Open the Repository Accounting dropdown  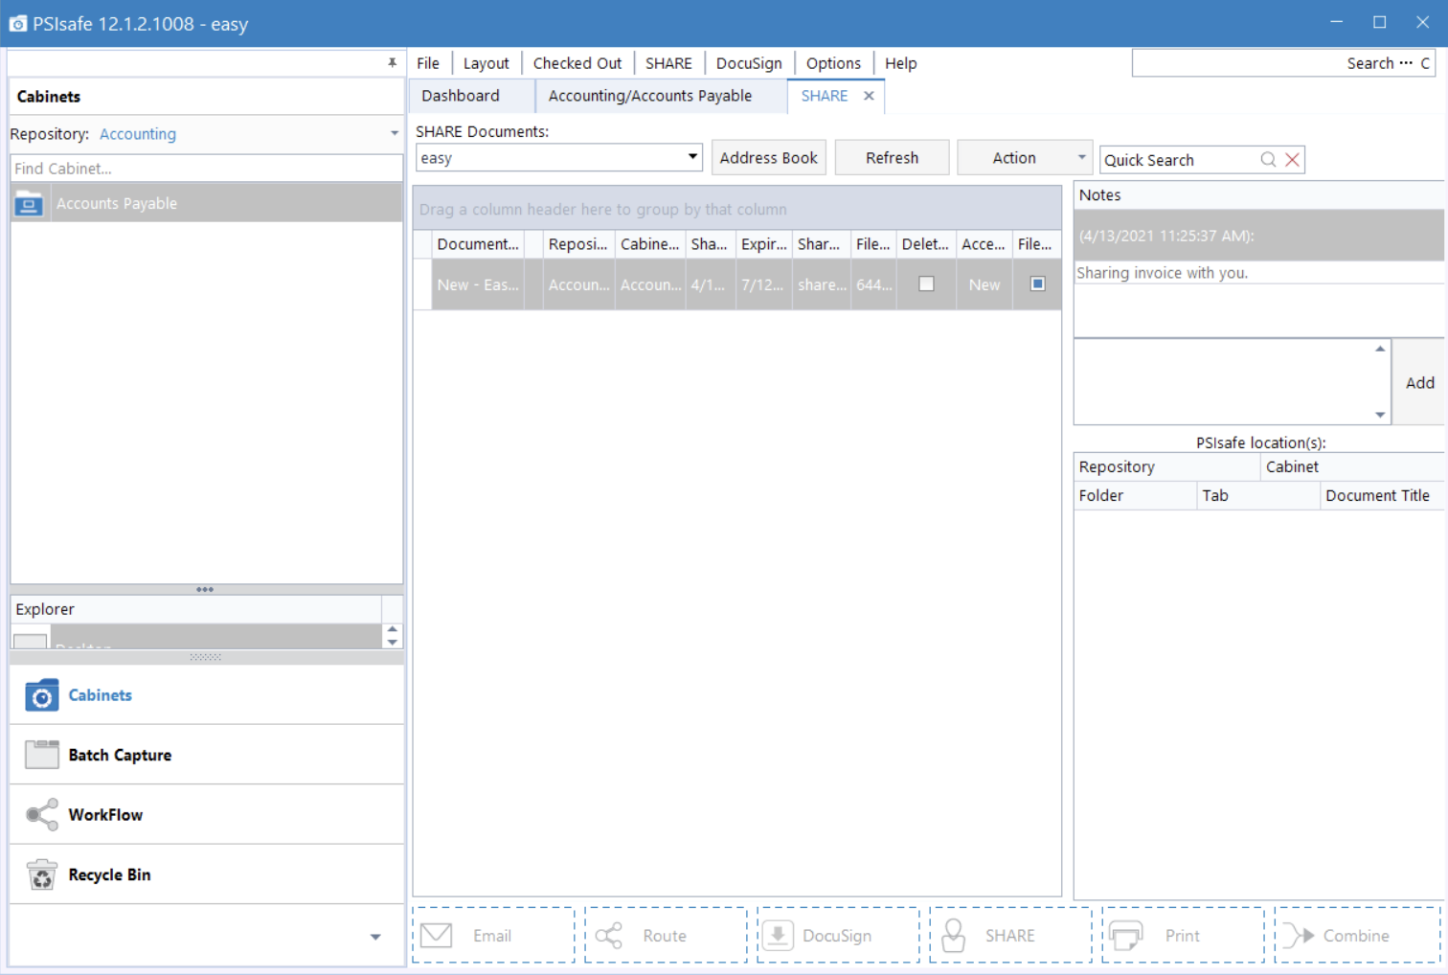(395, 134)
